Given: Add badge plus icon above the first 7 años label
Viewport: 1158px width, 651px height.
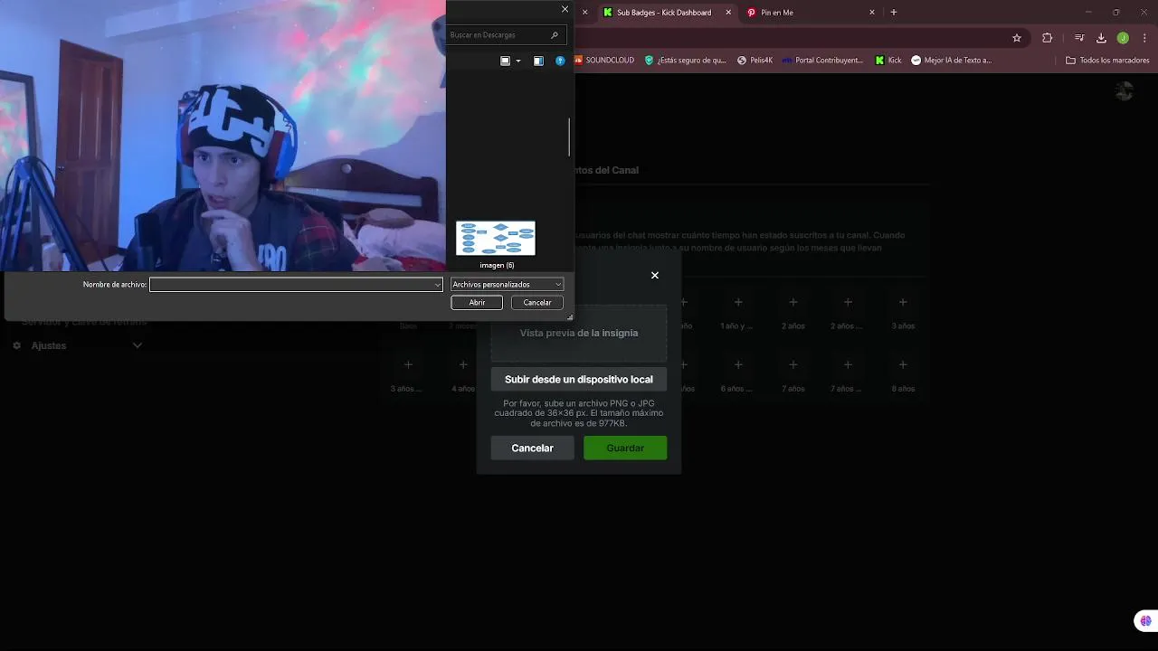Looking at the screenshot, I should (793, 365).
